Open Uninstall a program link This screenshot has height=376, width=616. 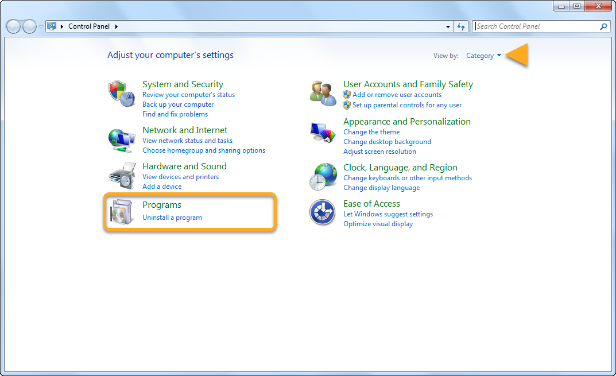[x=172, y=218]
